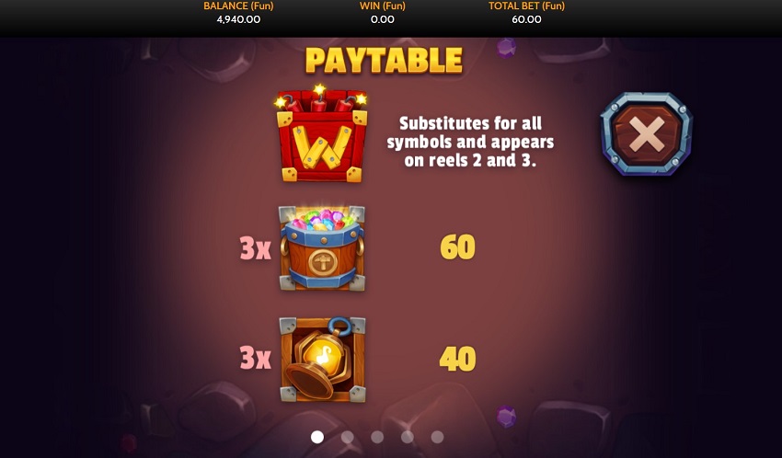Viewport: 782px width, 458px height.
Task: Go to the second paytable page dot
Action: coord(347,437)
